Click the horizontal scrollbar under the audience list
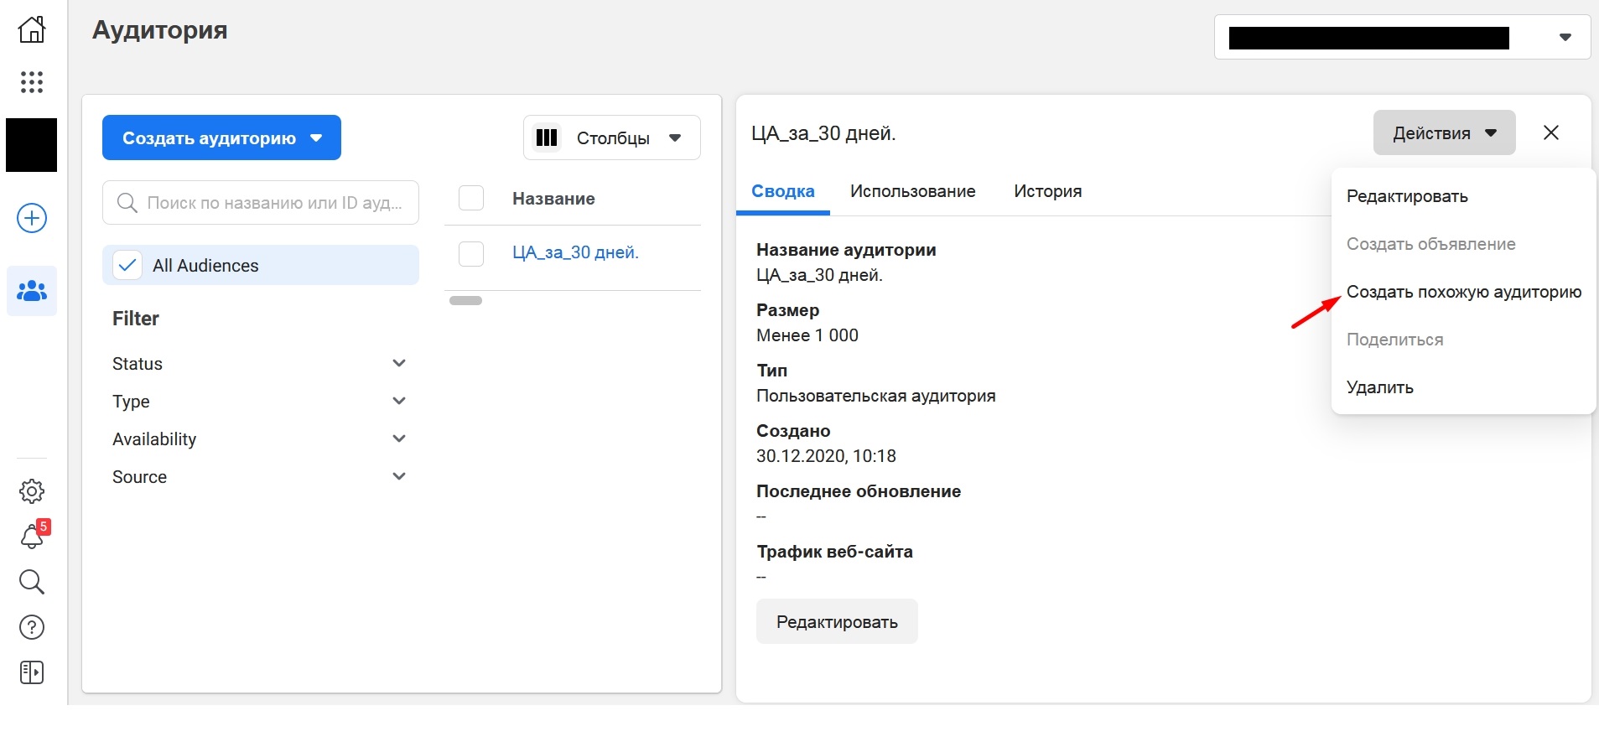 coord(465,301)
